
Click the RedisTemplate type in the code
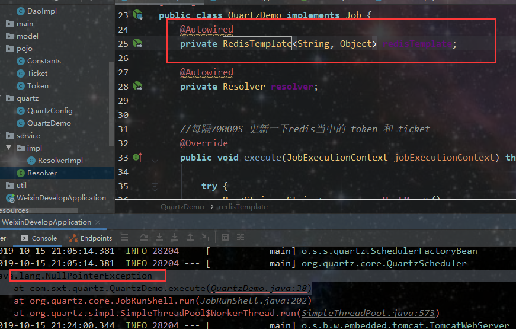pos(257,43)
